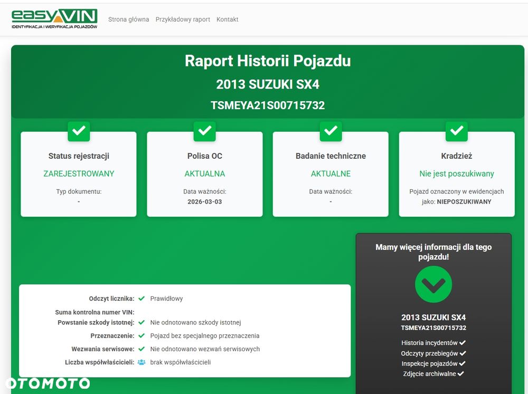
Task: Click Nie jest poszukiwany text
Action: (457, 174)
